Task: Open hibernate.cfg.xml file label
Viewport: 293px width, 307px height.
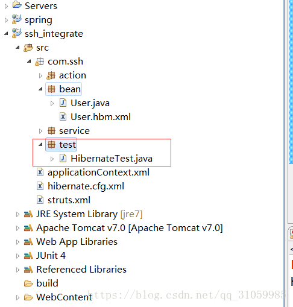Action: (x=86, y=186)
